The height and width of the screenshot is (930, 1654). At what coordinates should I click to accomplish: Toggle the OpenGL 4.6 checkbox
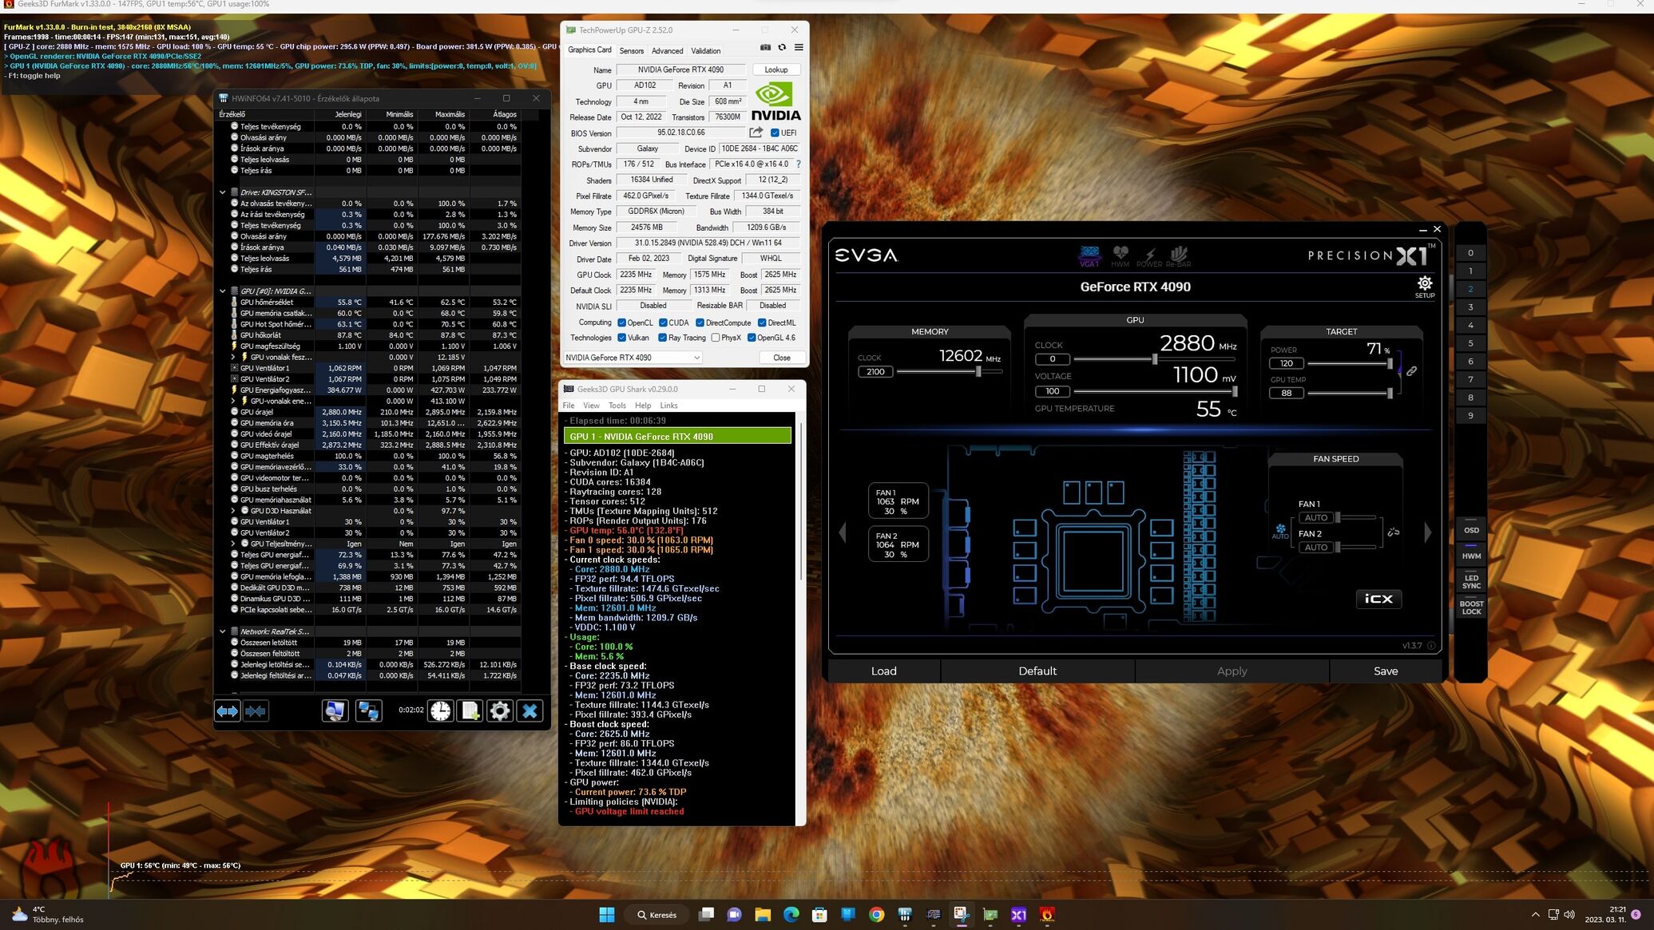752,338
